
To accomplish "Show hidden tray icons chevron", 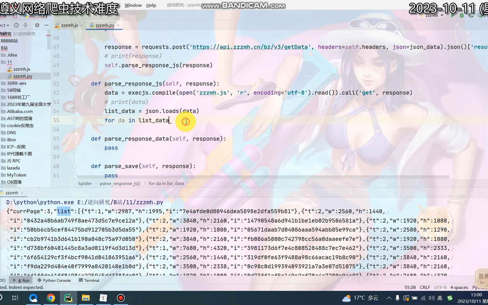I will coord(389,298).
